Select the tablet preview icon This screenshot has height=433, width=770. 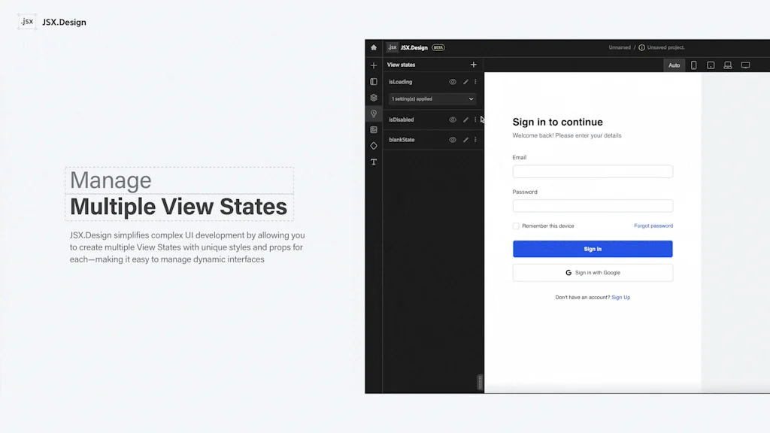point(711,65)
